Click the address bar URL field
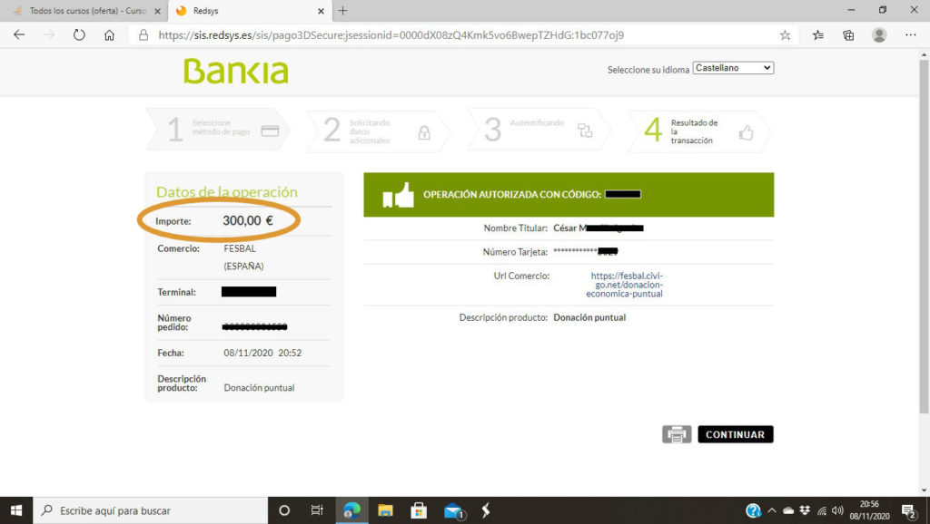This screenshot has height=524, width=930. click(454, 35)
